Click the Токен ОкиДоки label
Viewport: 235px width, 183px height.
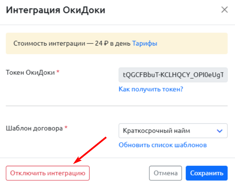[30, 73]
